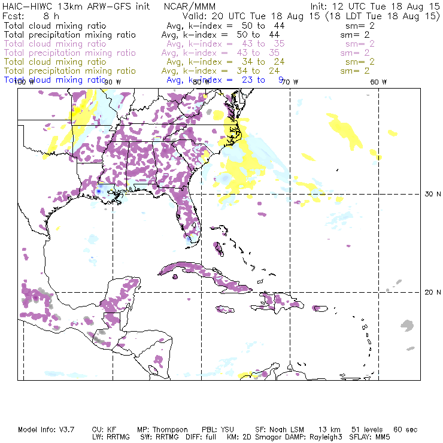443x443 pixels.
Task: Click the '20 N' latitude label
Action: [433, 292]
